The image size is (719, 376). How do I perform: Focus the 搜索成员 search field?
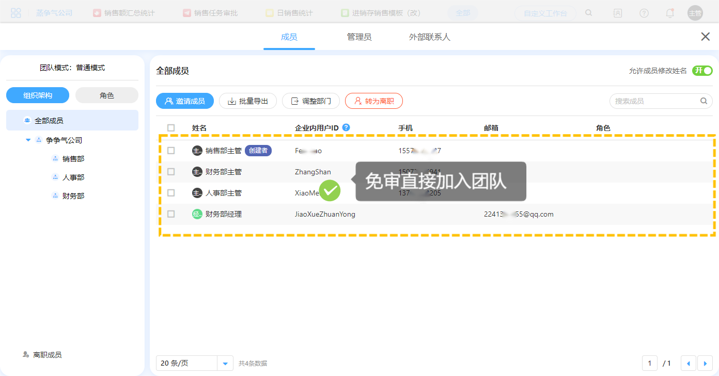tap(655, 101)
